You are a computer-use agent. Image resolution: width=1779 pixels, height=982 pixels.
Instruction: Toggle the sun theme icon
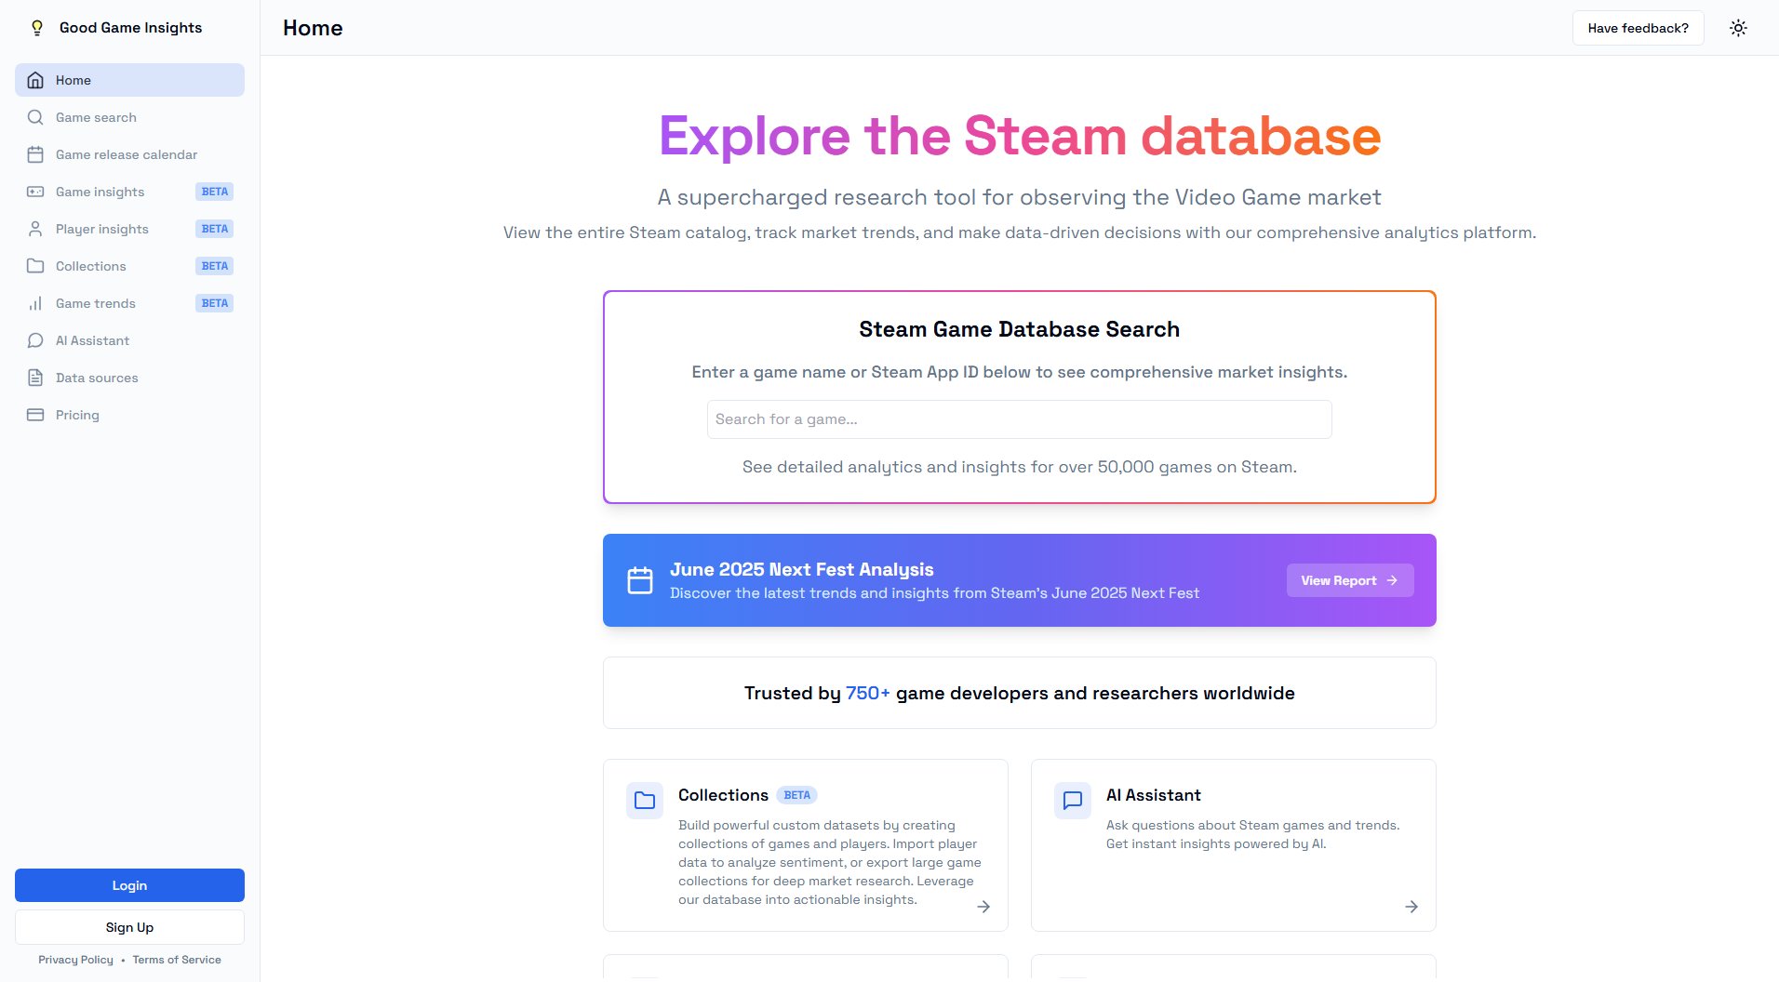point(1738,28)
